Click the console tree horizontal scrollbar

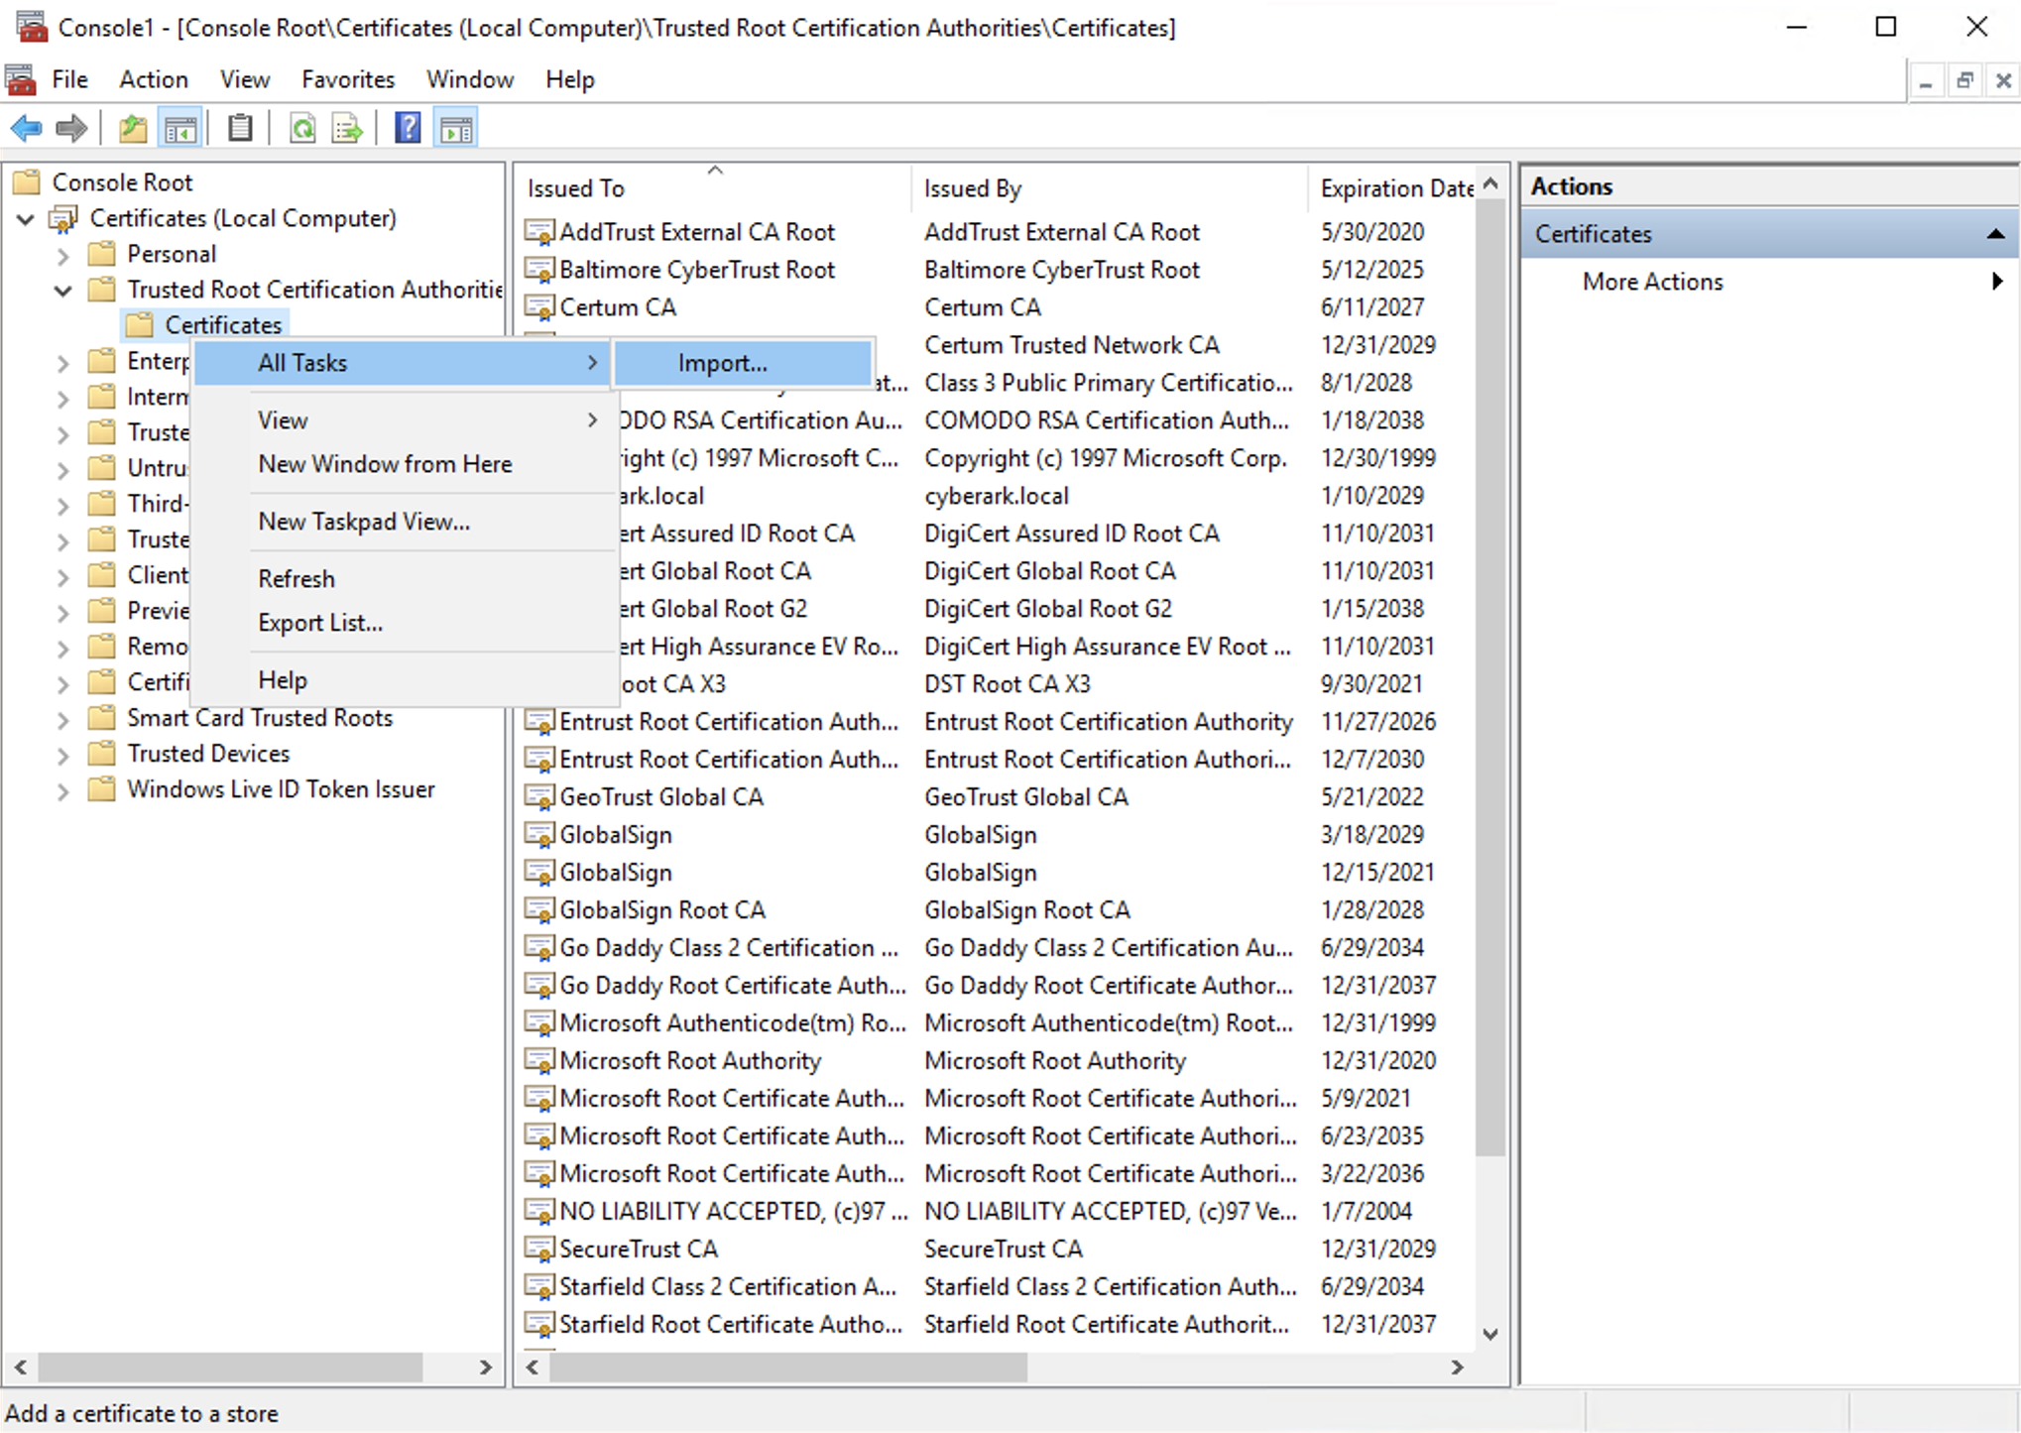(230, 1368)
